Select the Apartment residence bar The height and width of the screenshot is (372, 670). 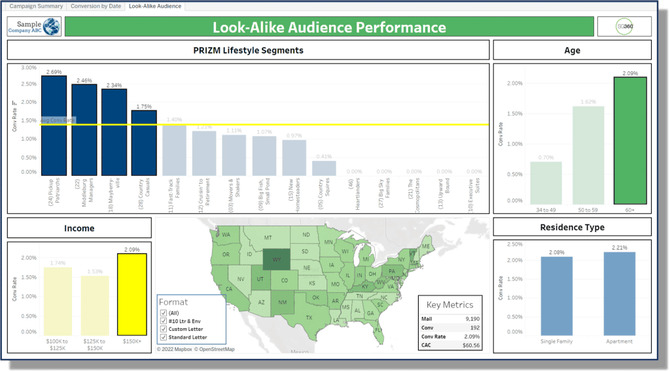click(619, 294)
